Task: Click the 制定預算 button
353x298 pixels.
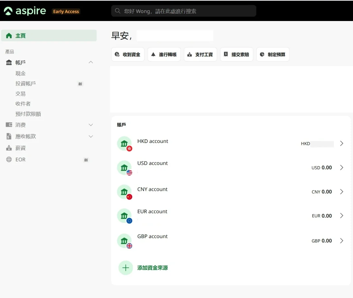Action: pyautogui.click(x=273, y=54)
